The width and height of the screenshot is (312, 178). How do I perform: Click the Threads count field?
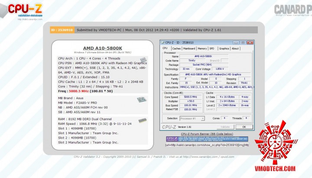246,118
